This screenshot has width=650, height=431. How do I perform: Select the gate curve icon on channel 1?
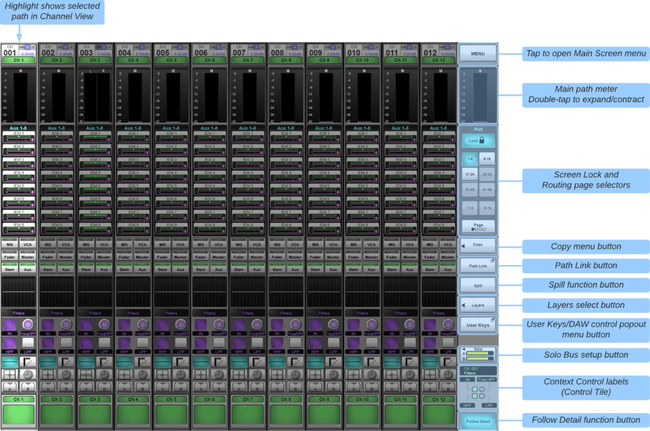pos(29,362)
